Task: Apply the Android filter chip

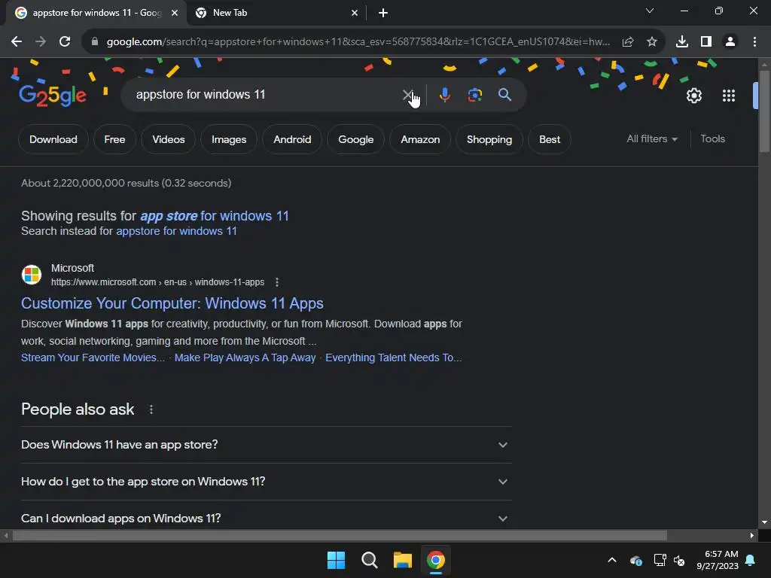Action: point(292,139)
